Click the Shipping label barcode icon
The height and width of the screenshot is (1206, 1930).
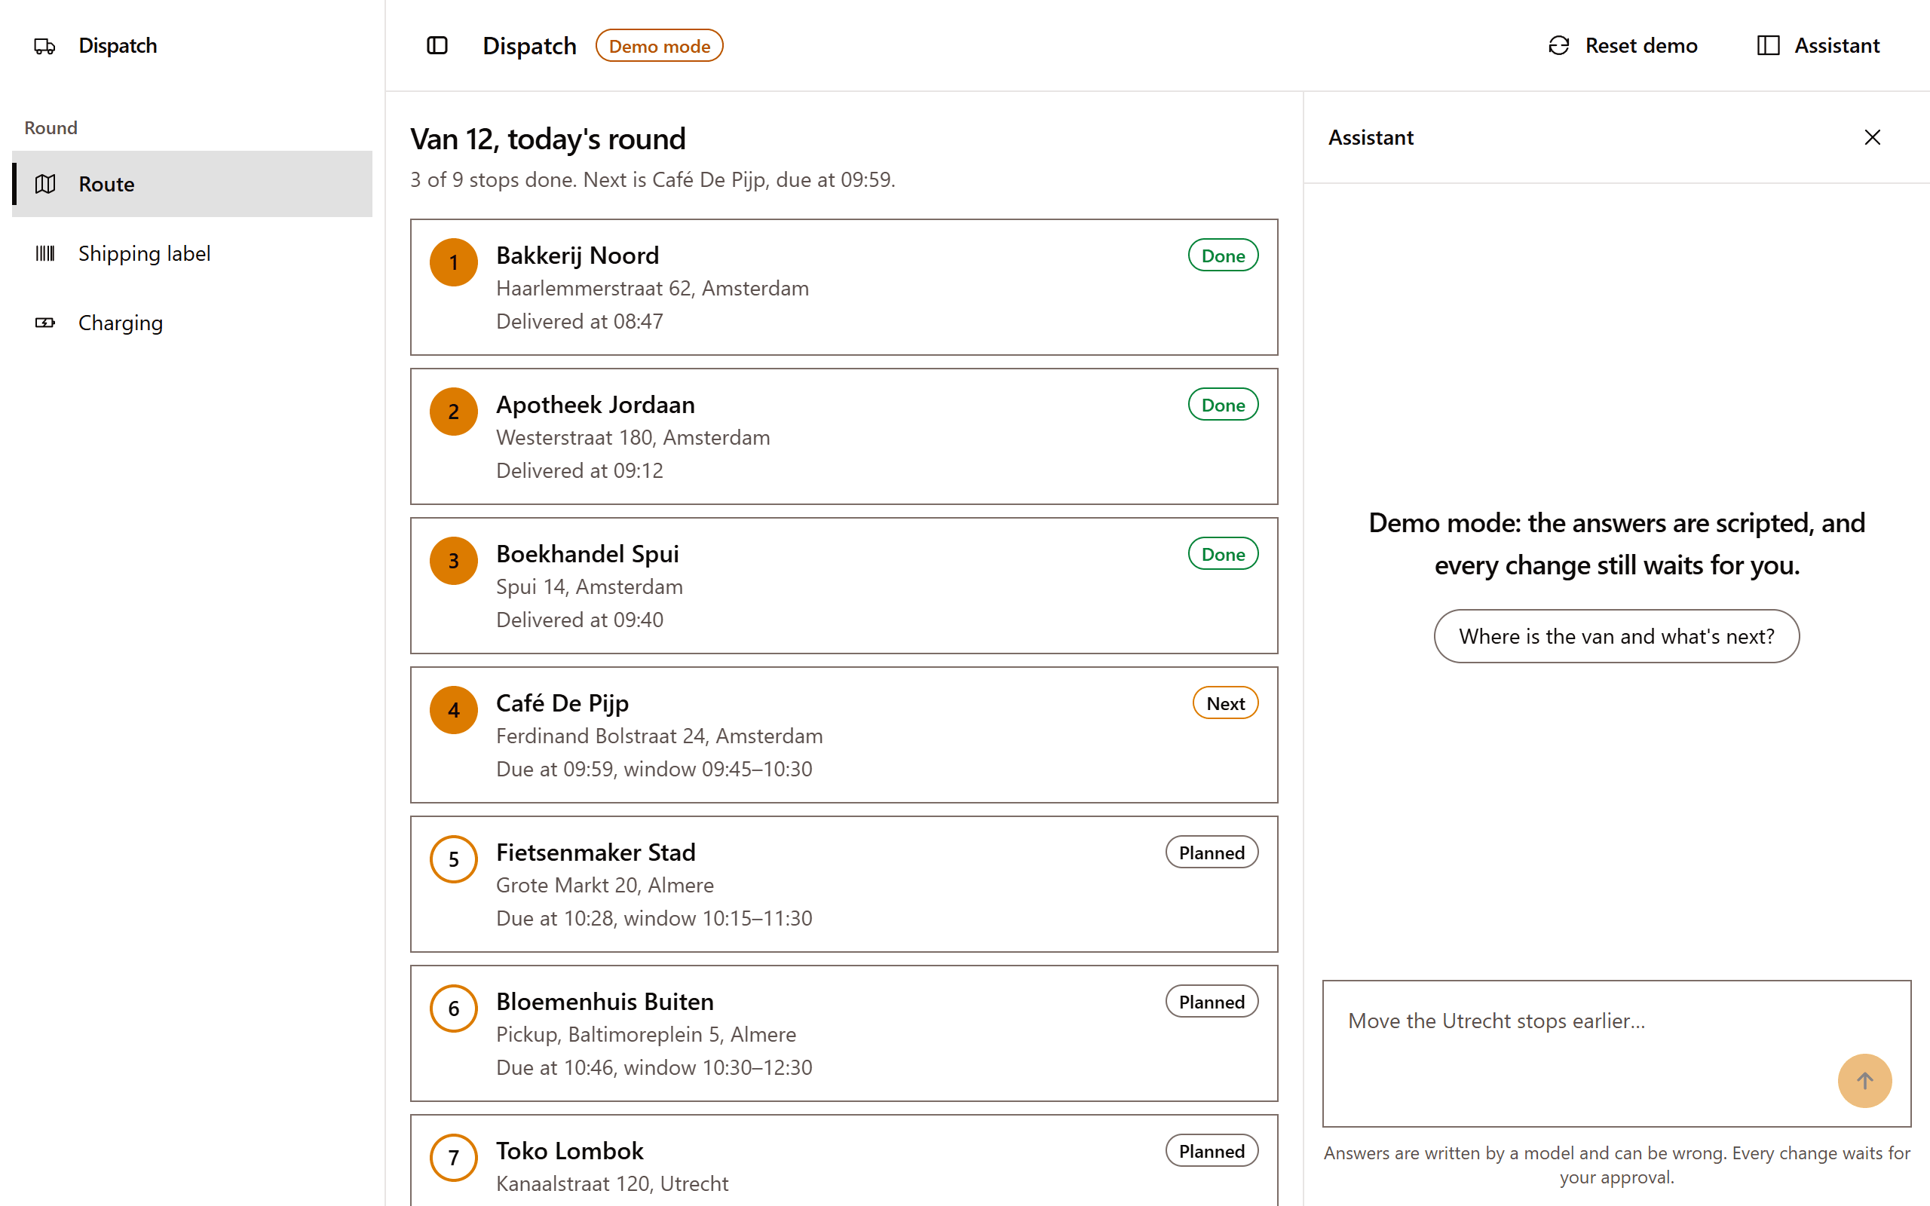pyautogui.click(x=45, y=254)
